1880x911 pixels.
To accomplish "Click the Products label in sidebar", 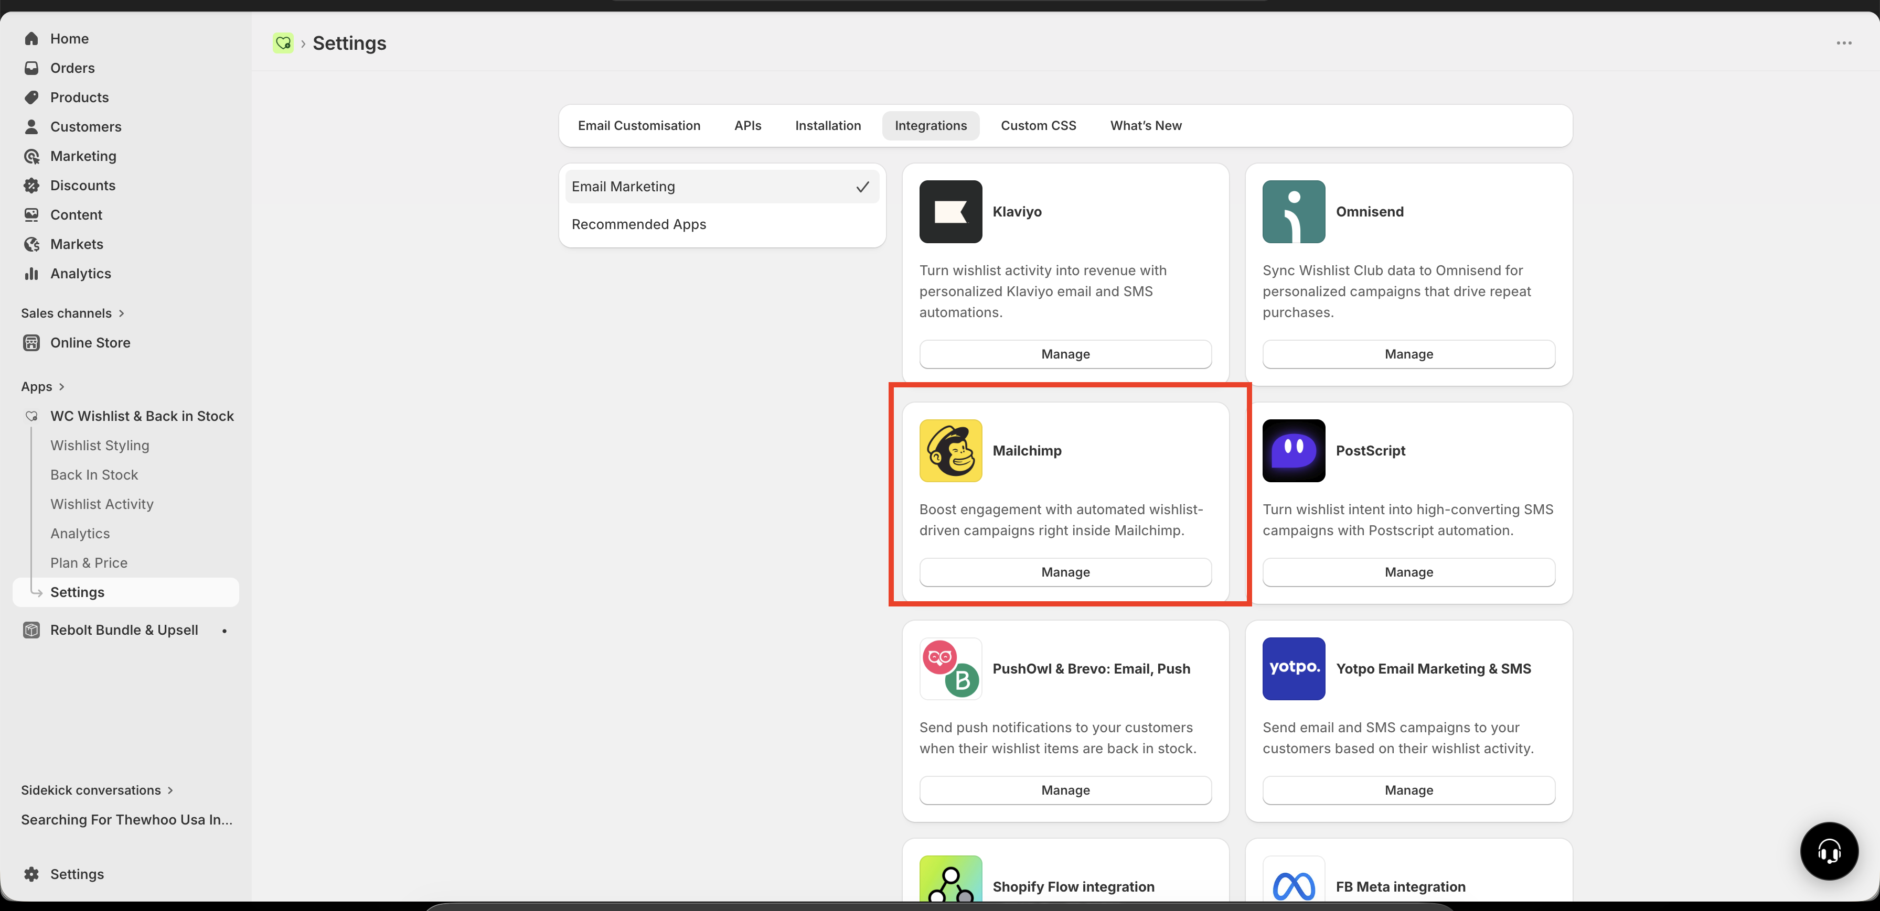I will tap(79, 97).
